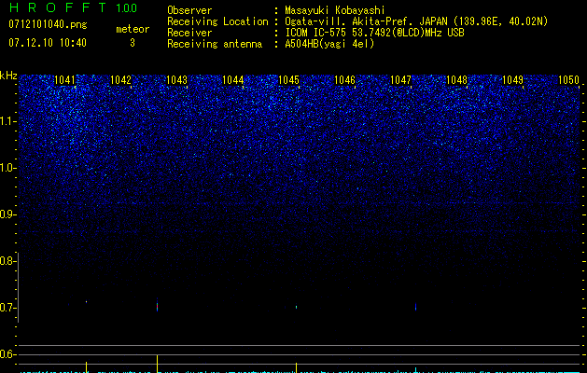The height and width of the screenshot is (373, 587).
Task: Click the 1044 time axis label
Action: point(233,80)
